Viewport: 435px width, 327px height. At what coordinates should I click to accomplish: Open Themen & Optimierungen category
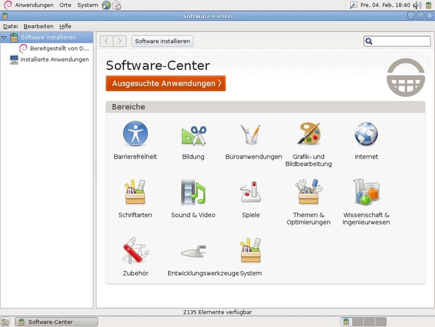[309, 192]
